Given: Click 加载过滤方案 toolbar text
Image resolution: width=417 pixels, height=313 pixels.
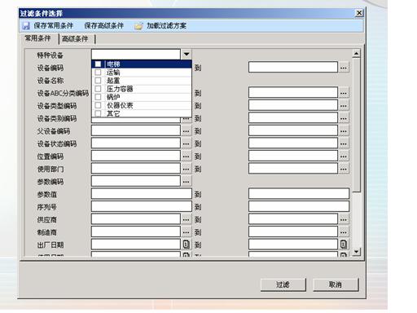Looking at the screenshot, I should [x=166, y=26].
